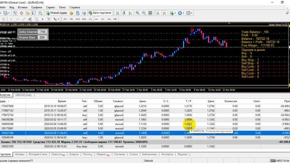Open the История Счета tab

point(38,154)
